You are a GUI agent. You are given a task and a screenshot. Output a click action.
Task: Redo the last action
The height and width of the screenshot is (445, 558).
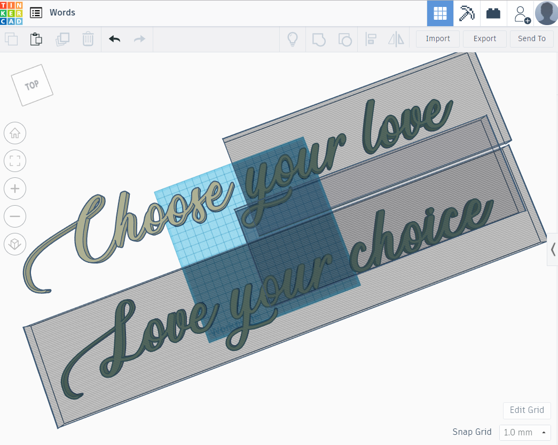pyautogui.click(x=139, y=39)
